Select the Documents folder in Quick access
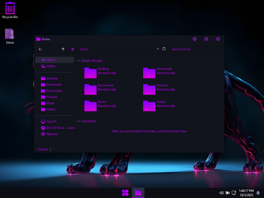 pyautogui.click(x=100, y=89)
